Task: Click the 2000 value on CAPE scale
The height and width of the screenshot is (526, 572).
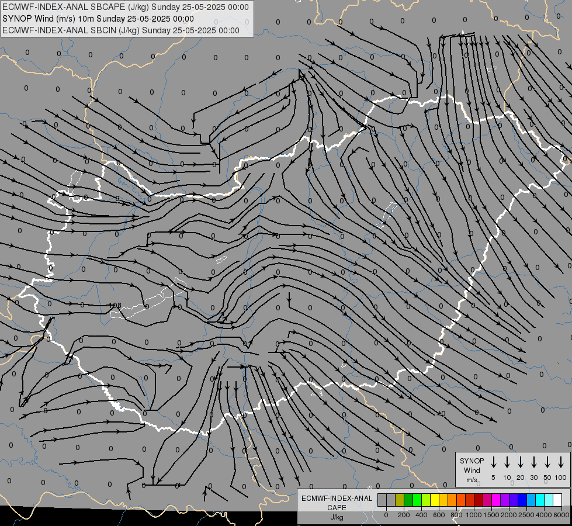Action: point(508,515)
